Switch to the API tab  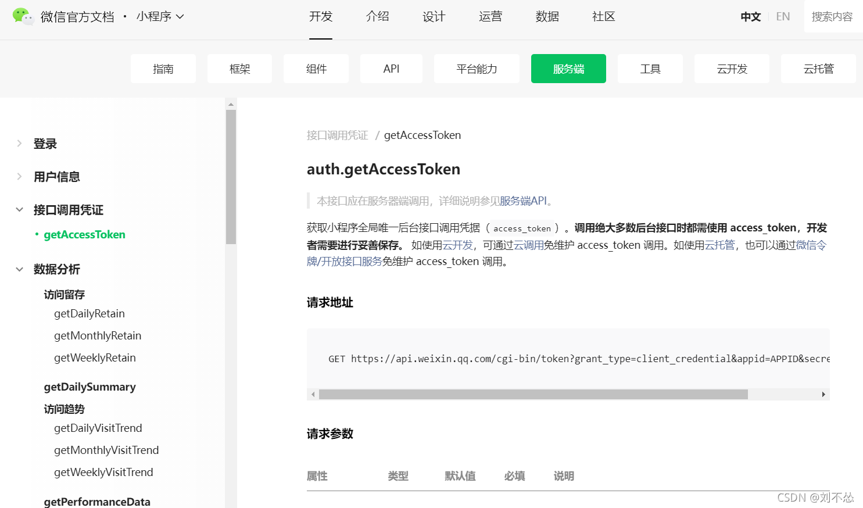[391, 68]
